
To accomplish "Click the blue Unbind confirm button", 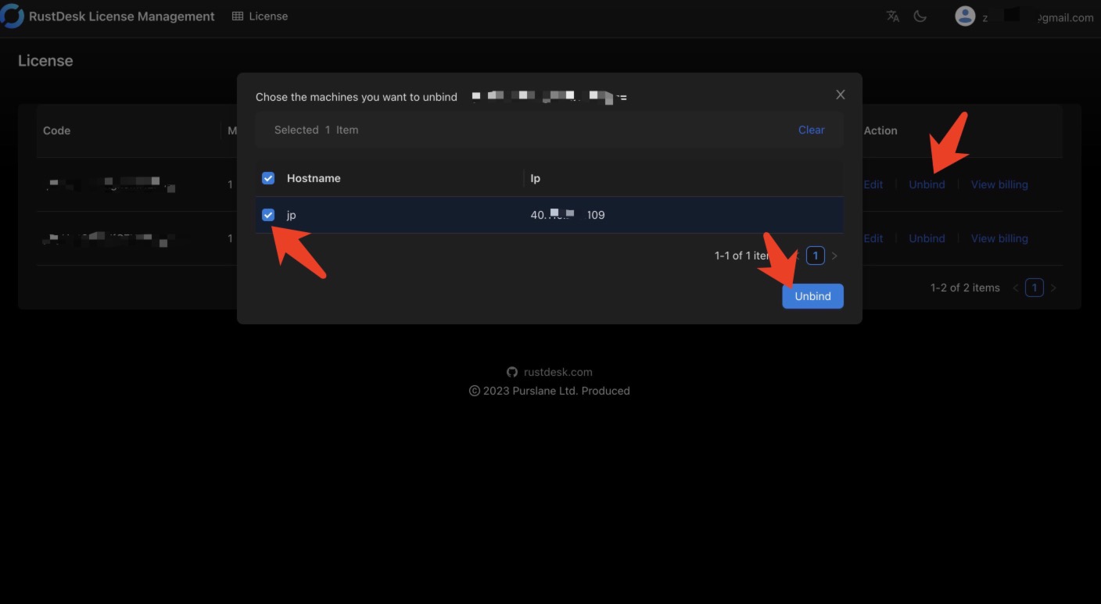I will [812, 296].
